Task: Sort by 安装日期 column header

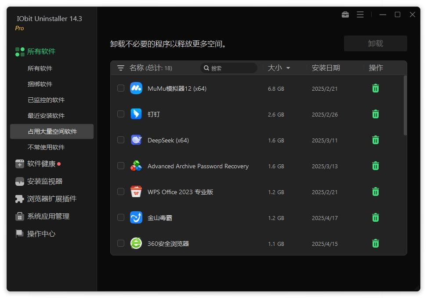Action: coord(326,68)
